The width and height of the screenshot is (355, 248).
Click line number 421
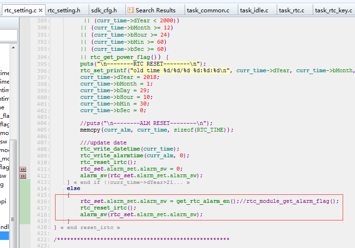pyautogui.click(x=43, y=233)
